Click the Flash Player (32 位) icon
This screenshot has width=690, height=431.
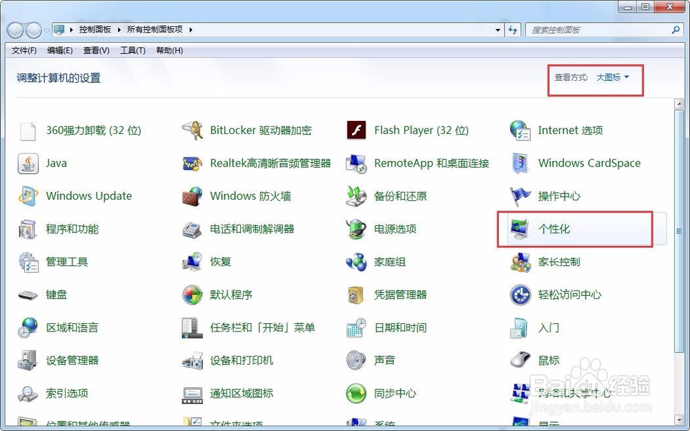(356, 131)
